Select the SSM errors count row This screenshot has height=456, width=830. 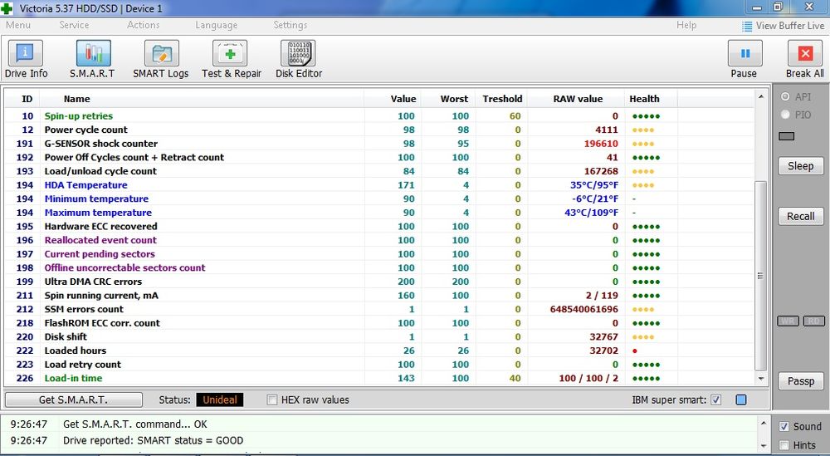[x=379, y=309]
